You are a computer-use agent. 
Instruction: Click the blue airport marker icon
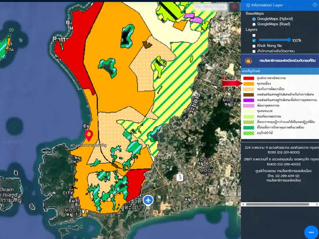148,200
